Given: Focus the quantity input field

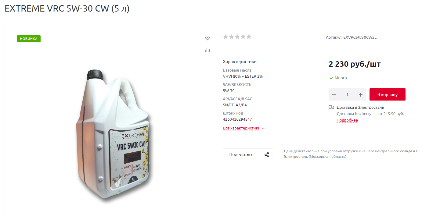Looking at the screenshot, I should click(x=347, y=95).
